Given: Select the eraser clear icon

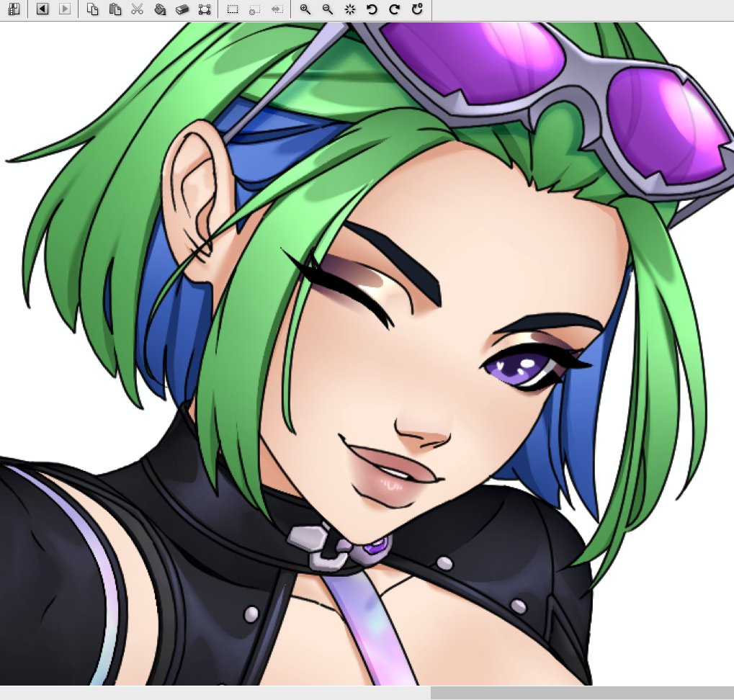Looking at the screenshot, I should pyautogui.click(x=182, y=9).
